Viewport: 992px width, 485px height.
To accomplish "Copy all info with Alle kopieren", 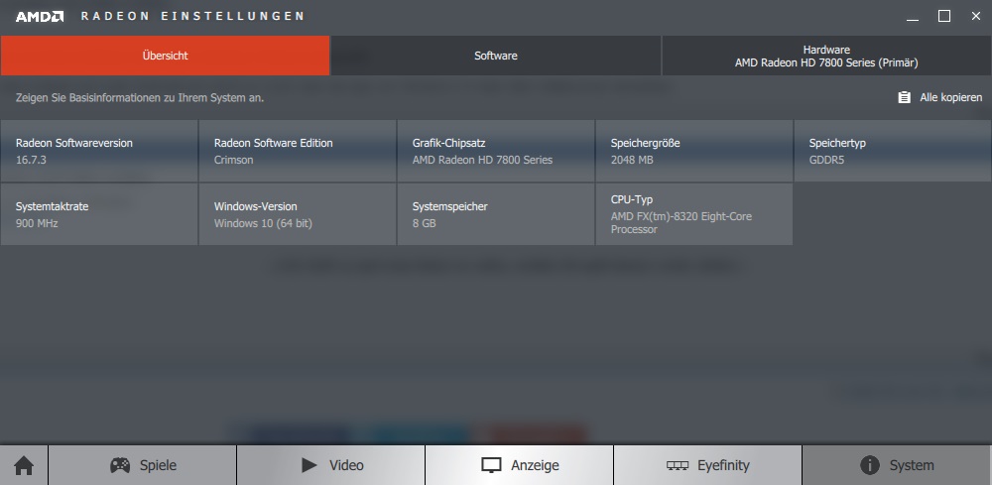I will point(951,97).
